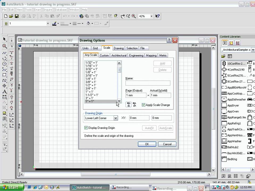
Task: Switch to the Architectural tab
Action: pos(119,55)
